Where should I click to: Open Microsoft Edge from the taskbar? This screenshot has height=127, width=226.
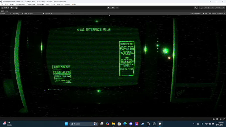[x=125, y=124]
